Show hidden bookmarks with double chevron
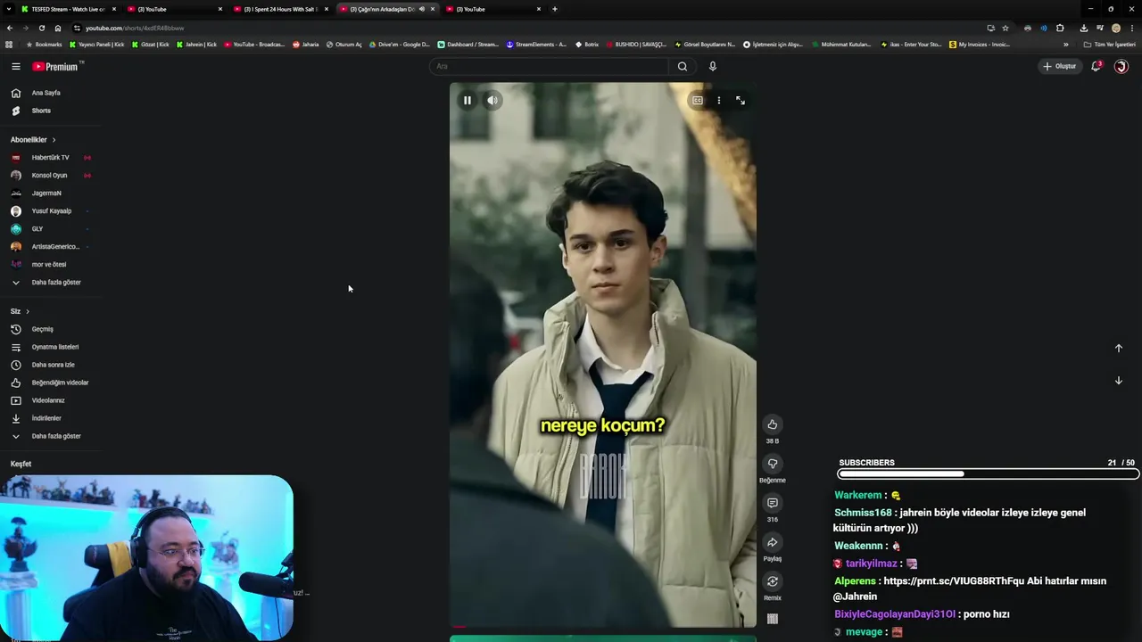The image size is (1142, 642). coord(1065,45)
